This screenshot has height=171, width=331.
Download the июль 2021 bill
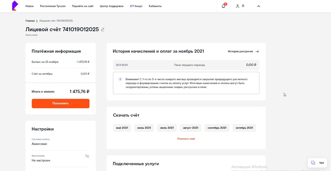[167, 128]
